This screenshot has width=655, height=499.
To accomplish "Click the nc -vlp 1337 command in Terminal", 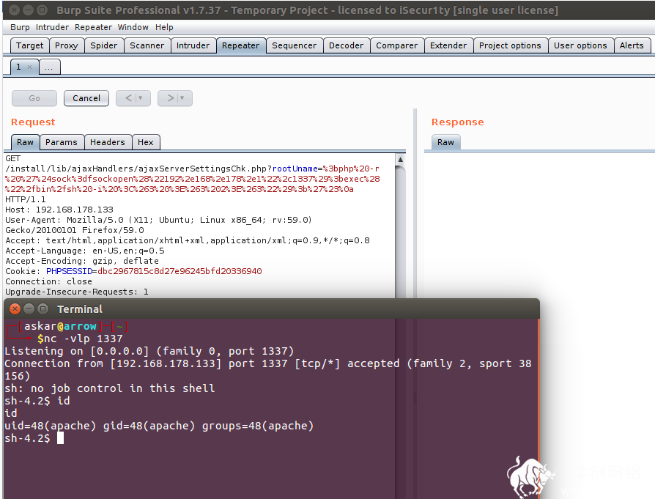I will pos(84,339).
